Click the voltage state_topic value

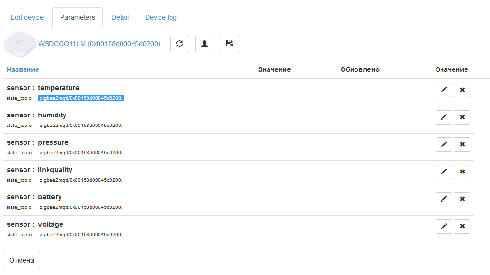coord(81,234)
